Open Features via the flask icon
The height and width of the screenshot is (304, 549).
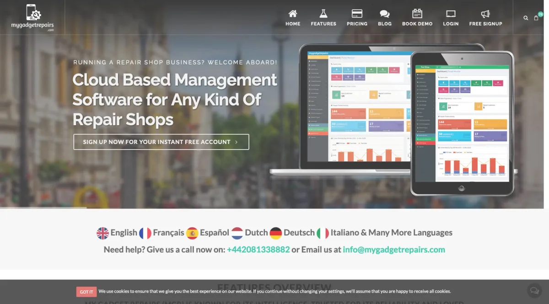pos(323,13)
